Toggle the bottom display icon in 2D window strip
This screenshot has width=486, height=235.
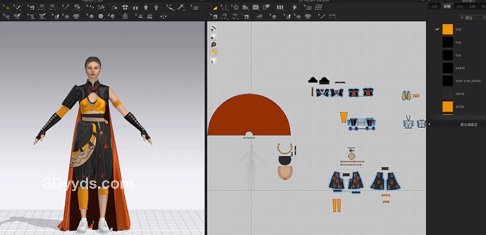(x=214, y=60)
